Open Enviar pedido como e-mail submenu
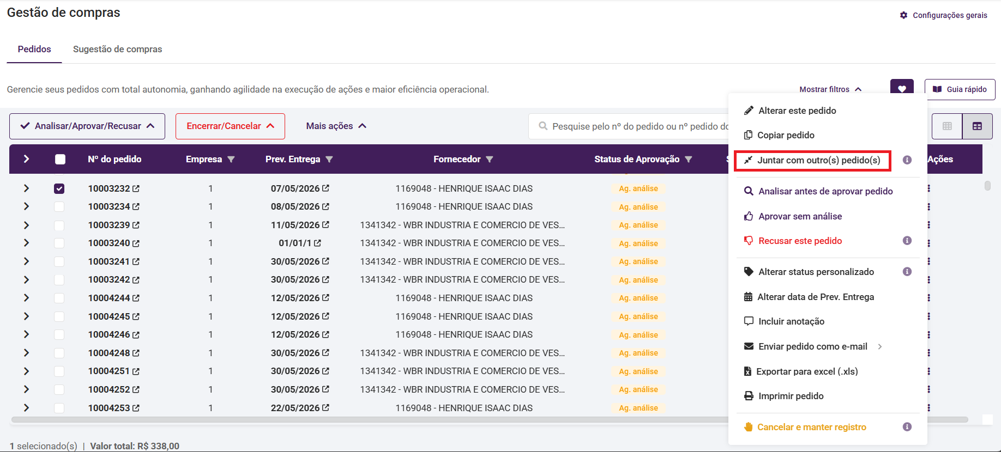 pos(813,346)
